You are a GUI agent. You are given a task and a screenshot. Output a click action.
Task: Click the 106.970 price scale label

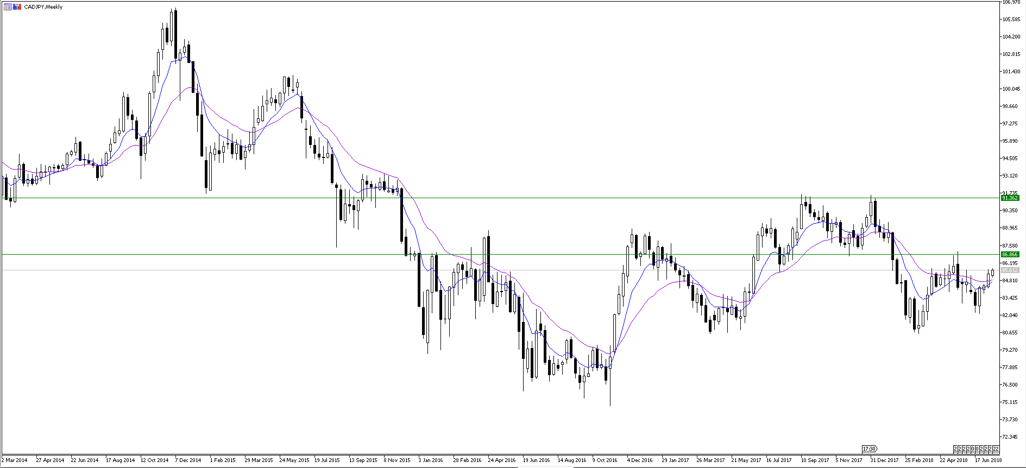1011,2
